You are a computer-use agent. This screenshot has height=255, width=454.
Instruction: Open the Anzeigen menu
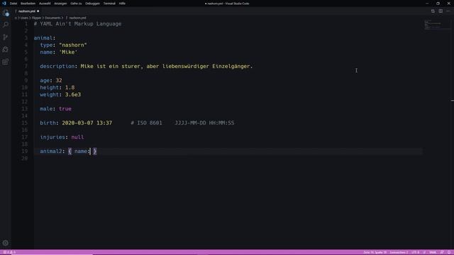coord(60,4)
